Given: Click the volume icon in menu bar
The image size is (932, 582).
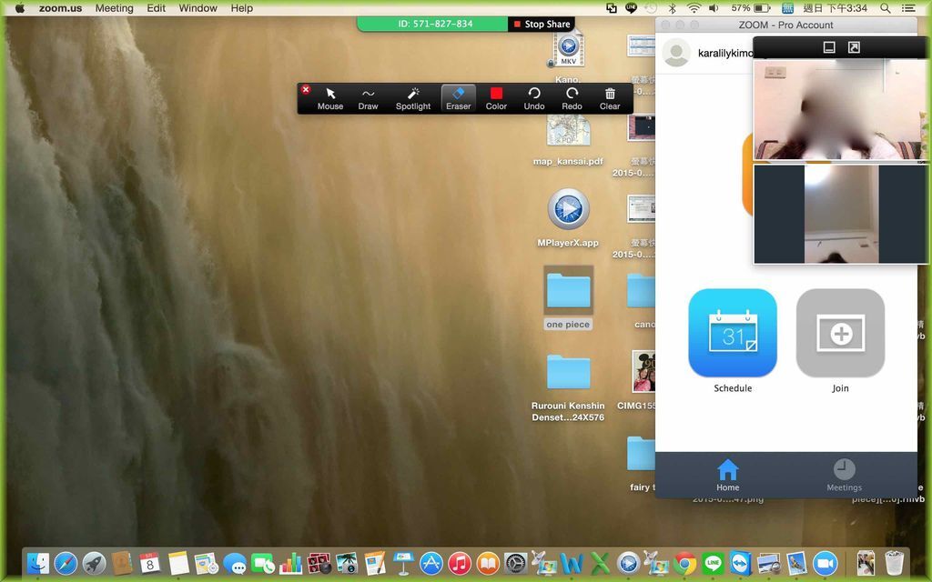Looking at the screenshot, I should 714,8.
